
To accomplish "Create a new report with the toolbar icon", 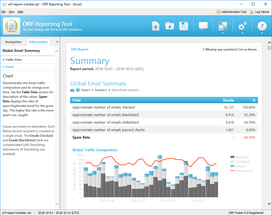I will (155, 26).
